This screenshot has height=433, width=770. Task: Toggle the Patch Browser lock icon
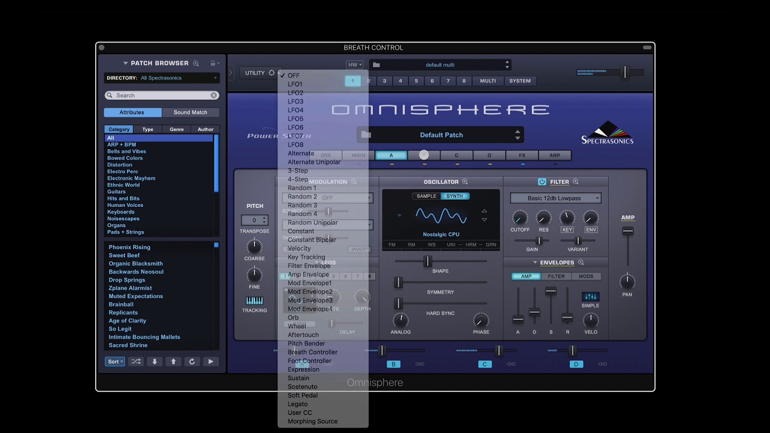(212, 63)
